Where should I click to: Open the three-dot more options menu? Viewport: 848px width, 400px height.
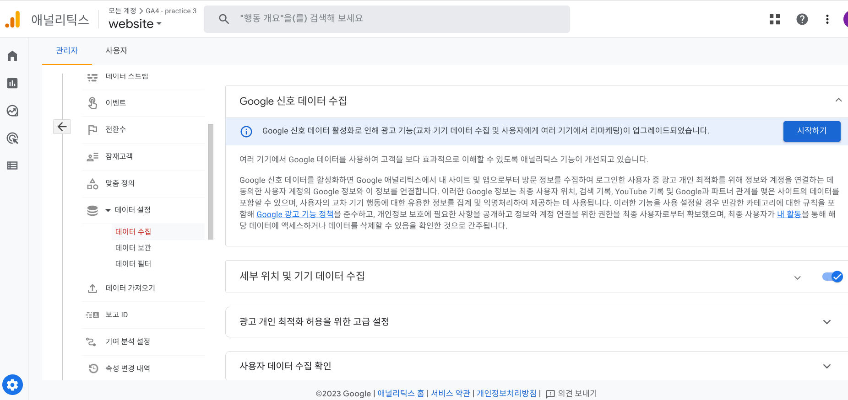click(827, 19)
